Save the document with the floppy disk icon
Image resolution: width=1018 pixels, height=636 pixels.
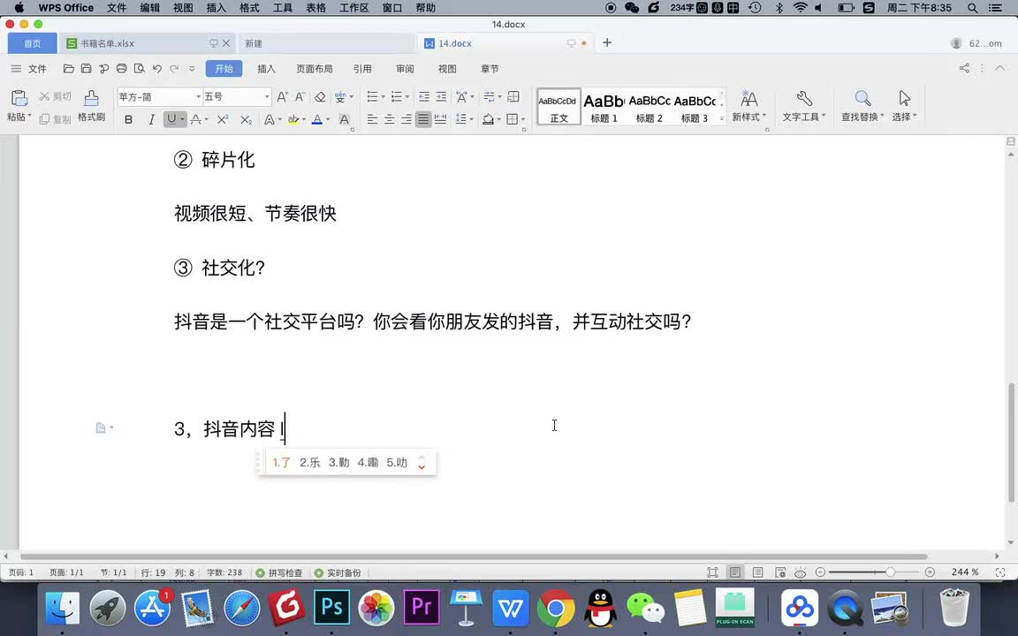86,68
